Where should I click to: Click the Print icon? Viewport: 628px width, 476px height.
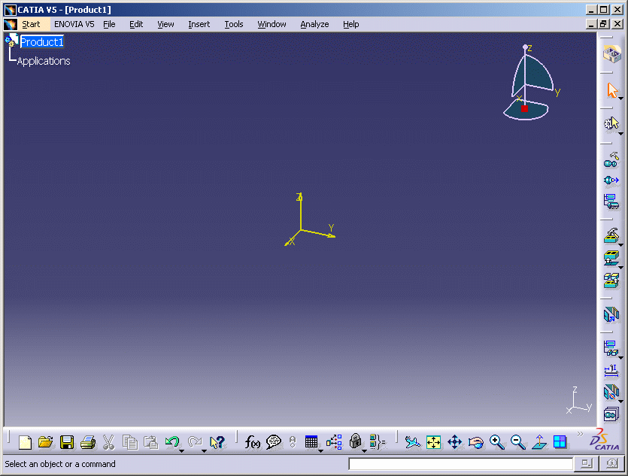(x=88, y=442)
